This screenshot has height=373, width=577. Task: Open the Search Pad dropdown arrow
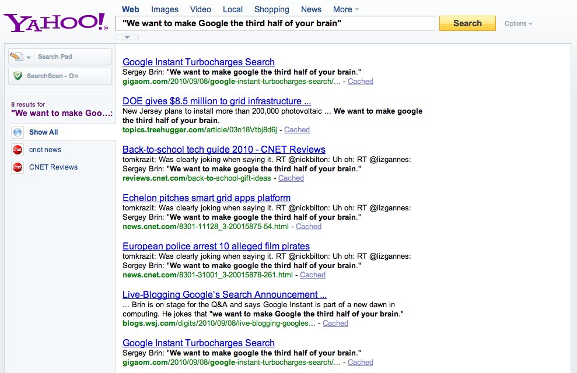(x=29, y=57)
